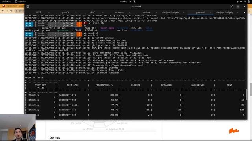The width and height of the screenshot is (252, 141).
Task: Click 'go.mod' in the ls output
Action: click(x=46, y=31)
